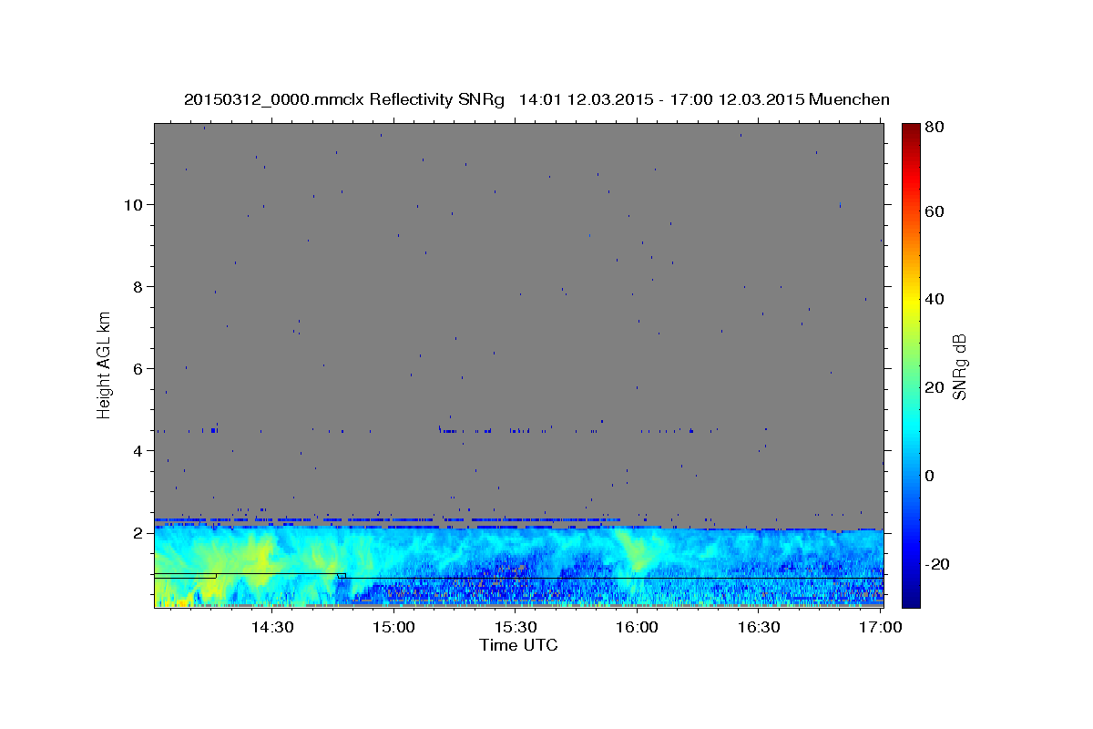
Task: Click the 15:30 time tick label
Action: (x=516, y=627)
